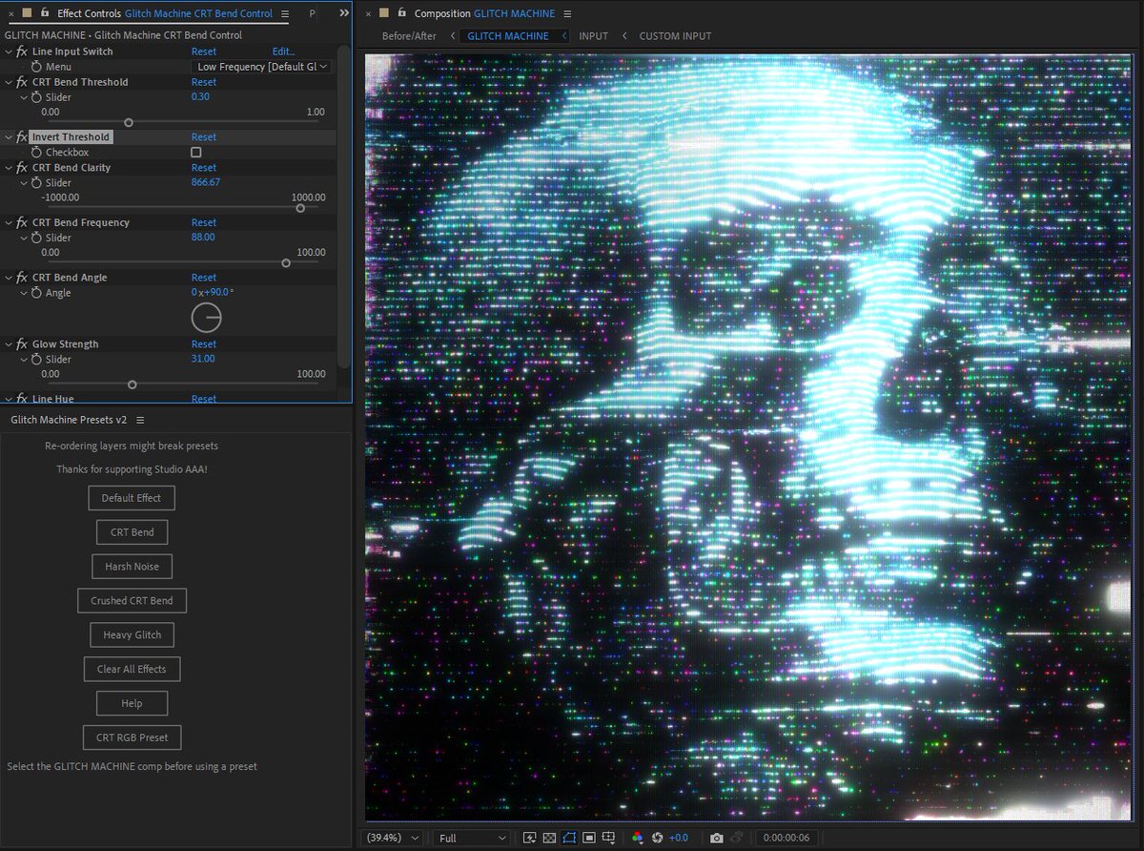The width and height of the screenshot is (1144, 851).
Task: Click the Reset Exposure icon
Action: (x=657, y=838)
